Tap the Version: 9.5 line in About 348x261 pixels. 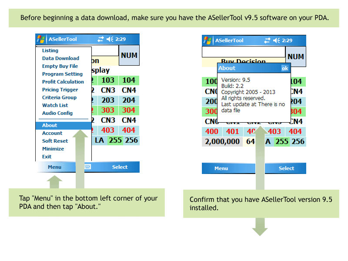click(x=236, y=80)
